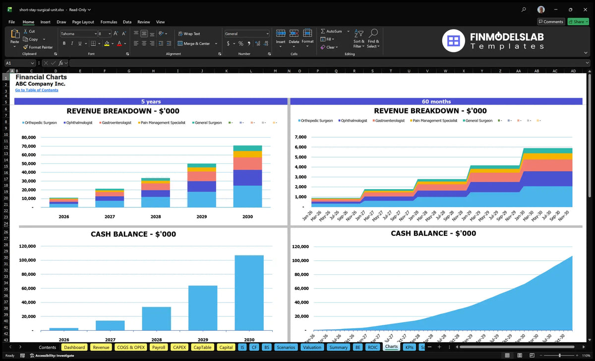The width and height of the screenshot is (595, 361).
Task: Click the Paste clipboard icon
Action: point(14,34)
